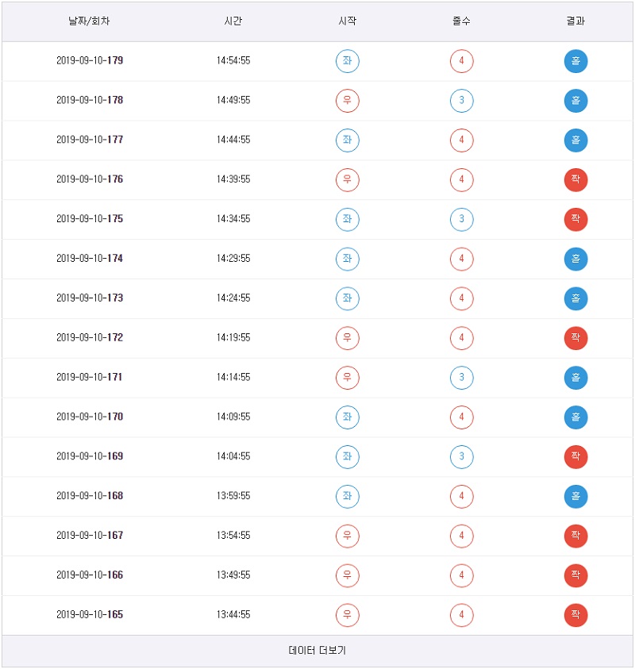Click the blue 홀 result badge for round 179
The image size is (635, 669).
coord(575,61)
